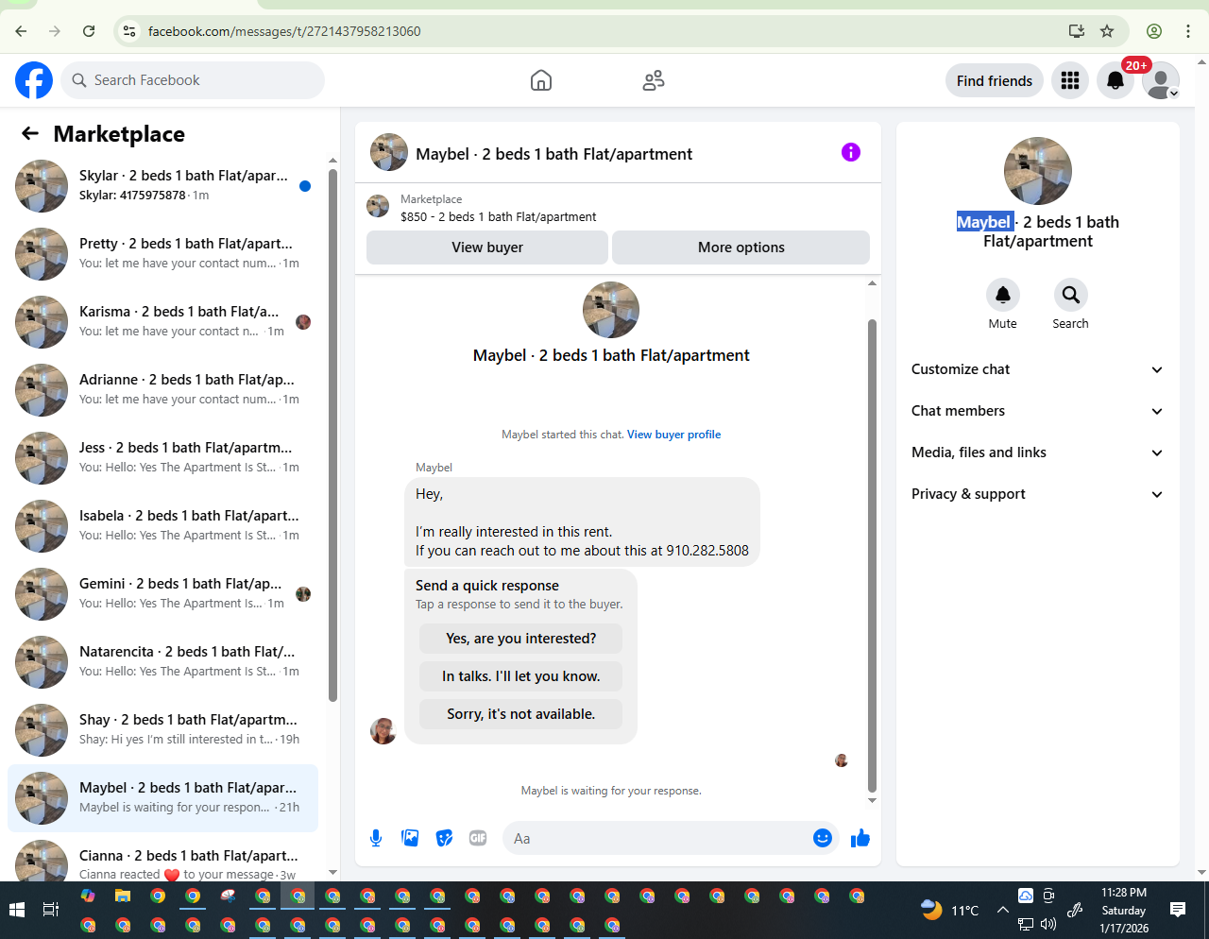Image resolution: width=1209 pixels, height=939 pixels.
Task: Open Adrianne conversation in list
Action: pos(162,390)
